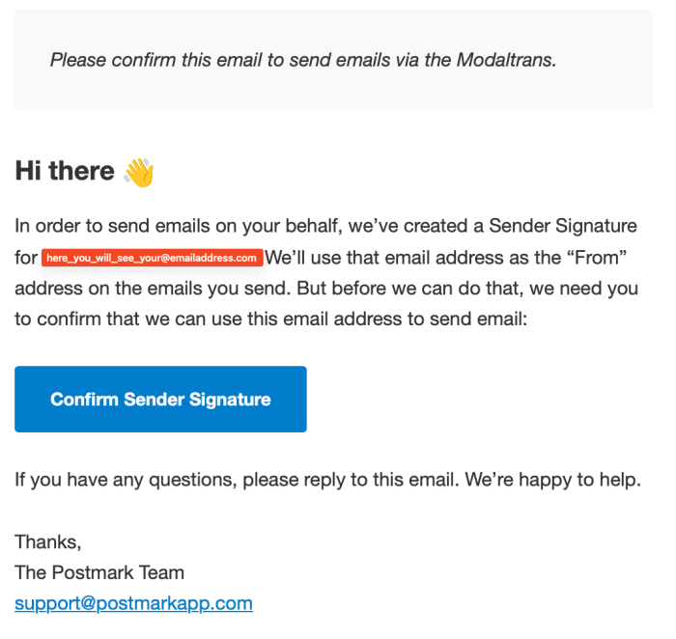Screen dimensions: 676x639
Task: Click the red email address badge
Action: pos(153,258)
